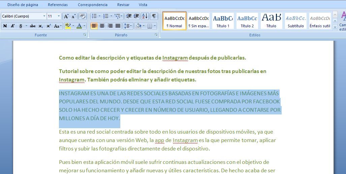Apply yellow text highlight color

point(68,26)
